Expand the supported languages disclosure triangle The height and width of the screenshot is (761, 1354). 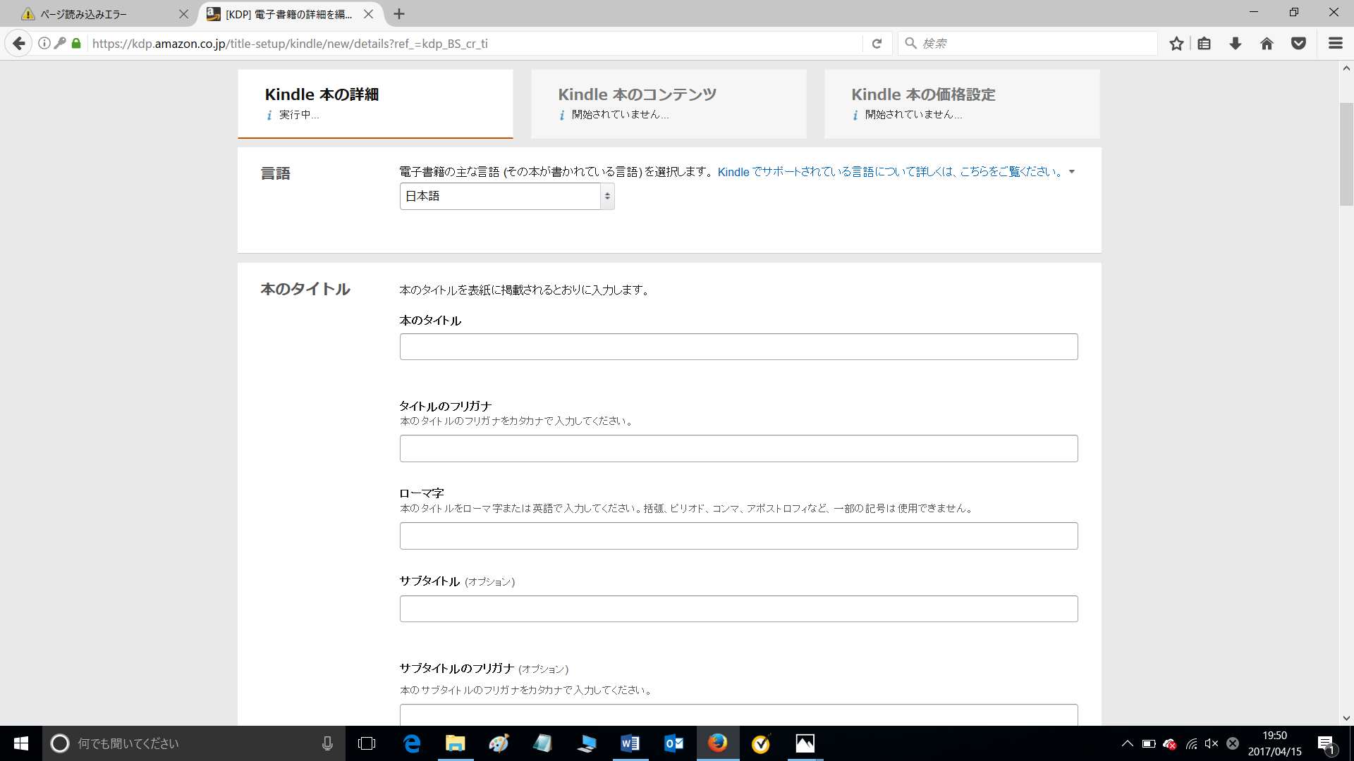[1073, 171]
